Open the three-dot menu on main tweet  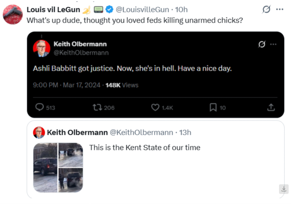[x=280, y=10]
